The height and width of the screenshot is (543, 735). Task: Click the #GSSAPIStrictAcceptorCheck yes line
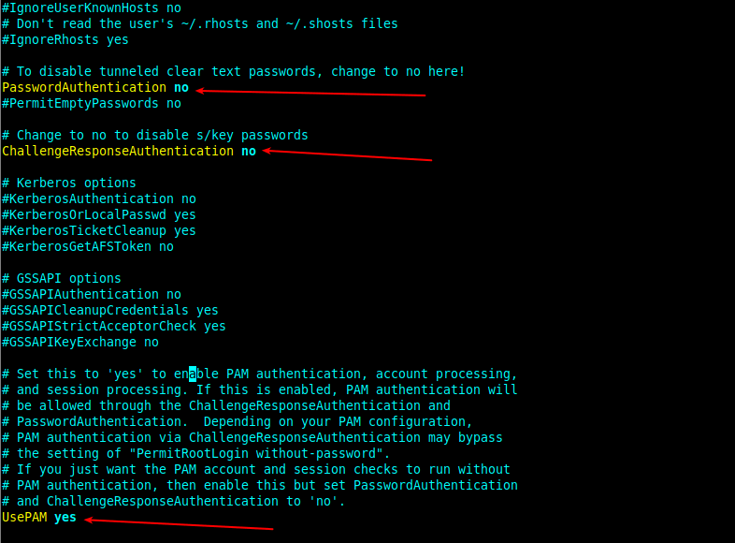[x=114, y=326]
